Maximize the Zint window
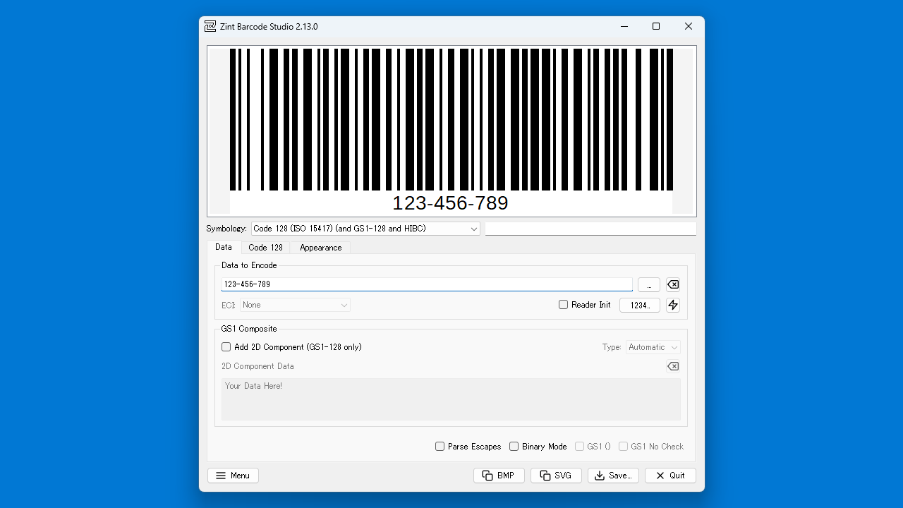 (x=656, y=26)
